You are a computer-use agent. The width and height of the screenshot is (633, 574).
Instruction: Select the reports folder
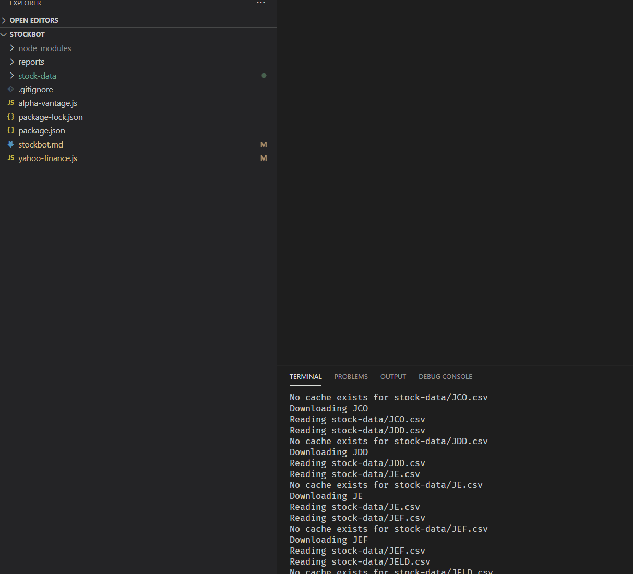pos(138,62)
